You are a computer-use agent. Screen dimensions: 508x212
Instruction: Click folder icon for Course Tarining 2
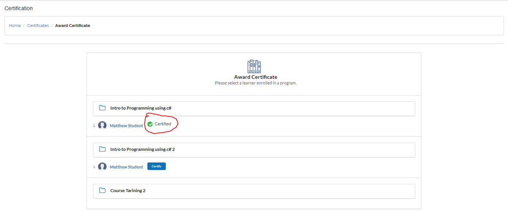click(x=102, y=190)
